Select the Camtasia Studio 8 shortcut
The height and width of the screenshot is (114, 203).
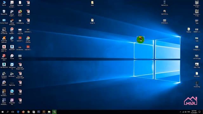4,75
